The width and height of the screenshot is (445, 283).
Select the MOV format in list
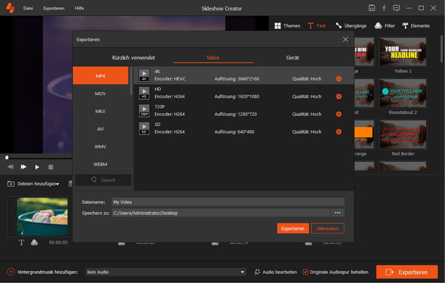pos(100,94)
